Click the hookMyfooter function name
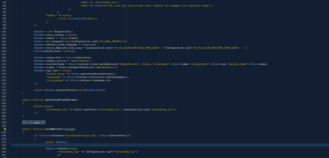Viewport: 329px width, 158px height. click(54, 129)
